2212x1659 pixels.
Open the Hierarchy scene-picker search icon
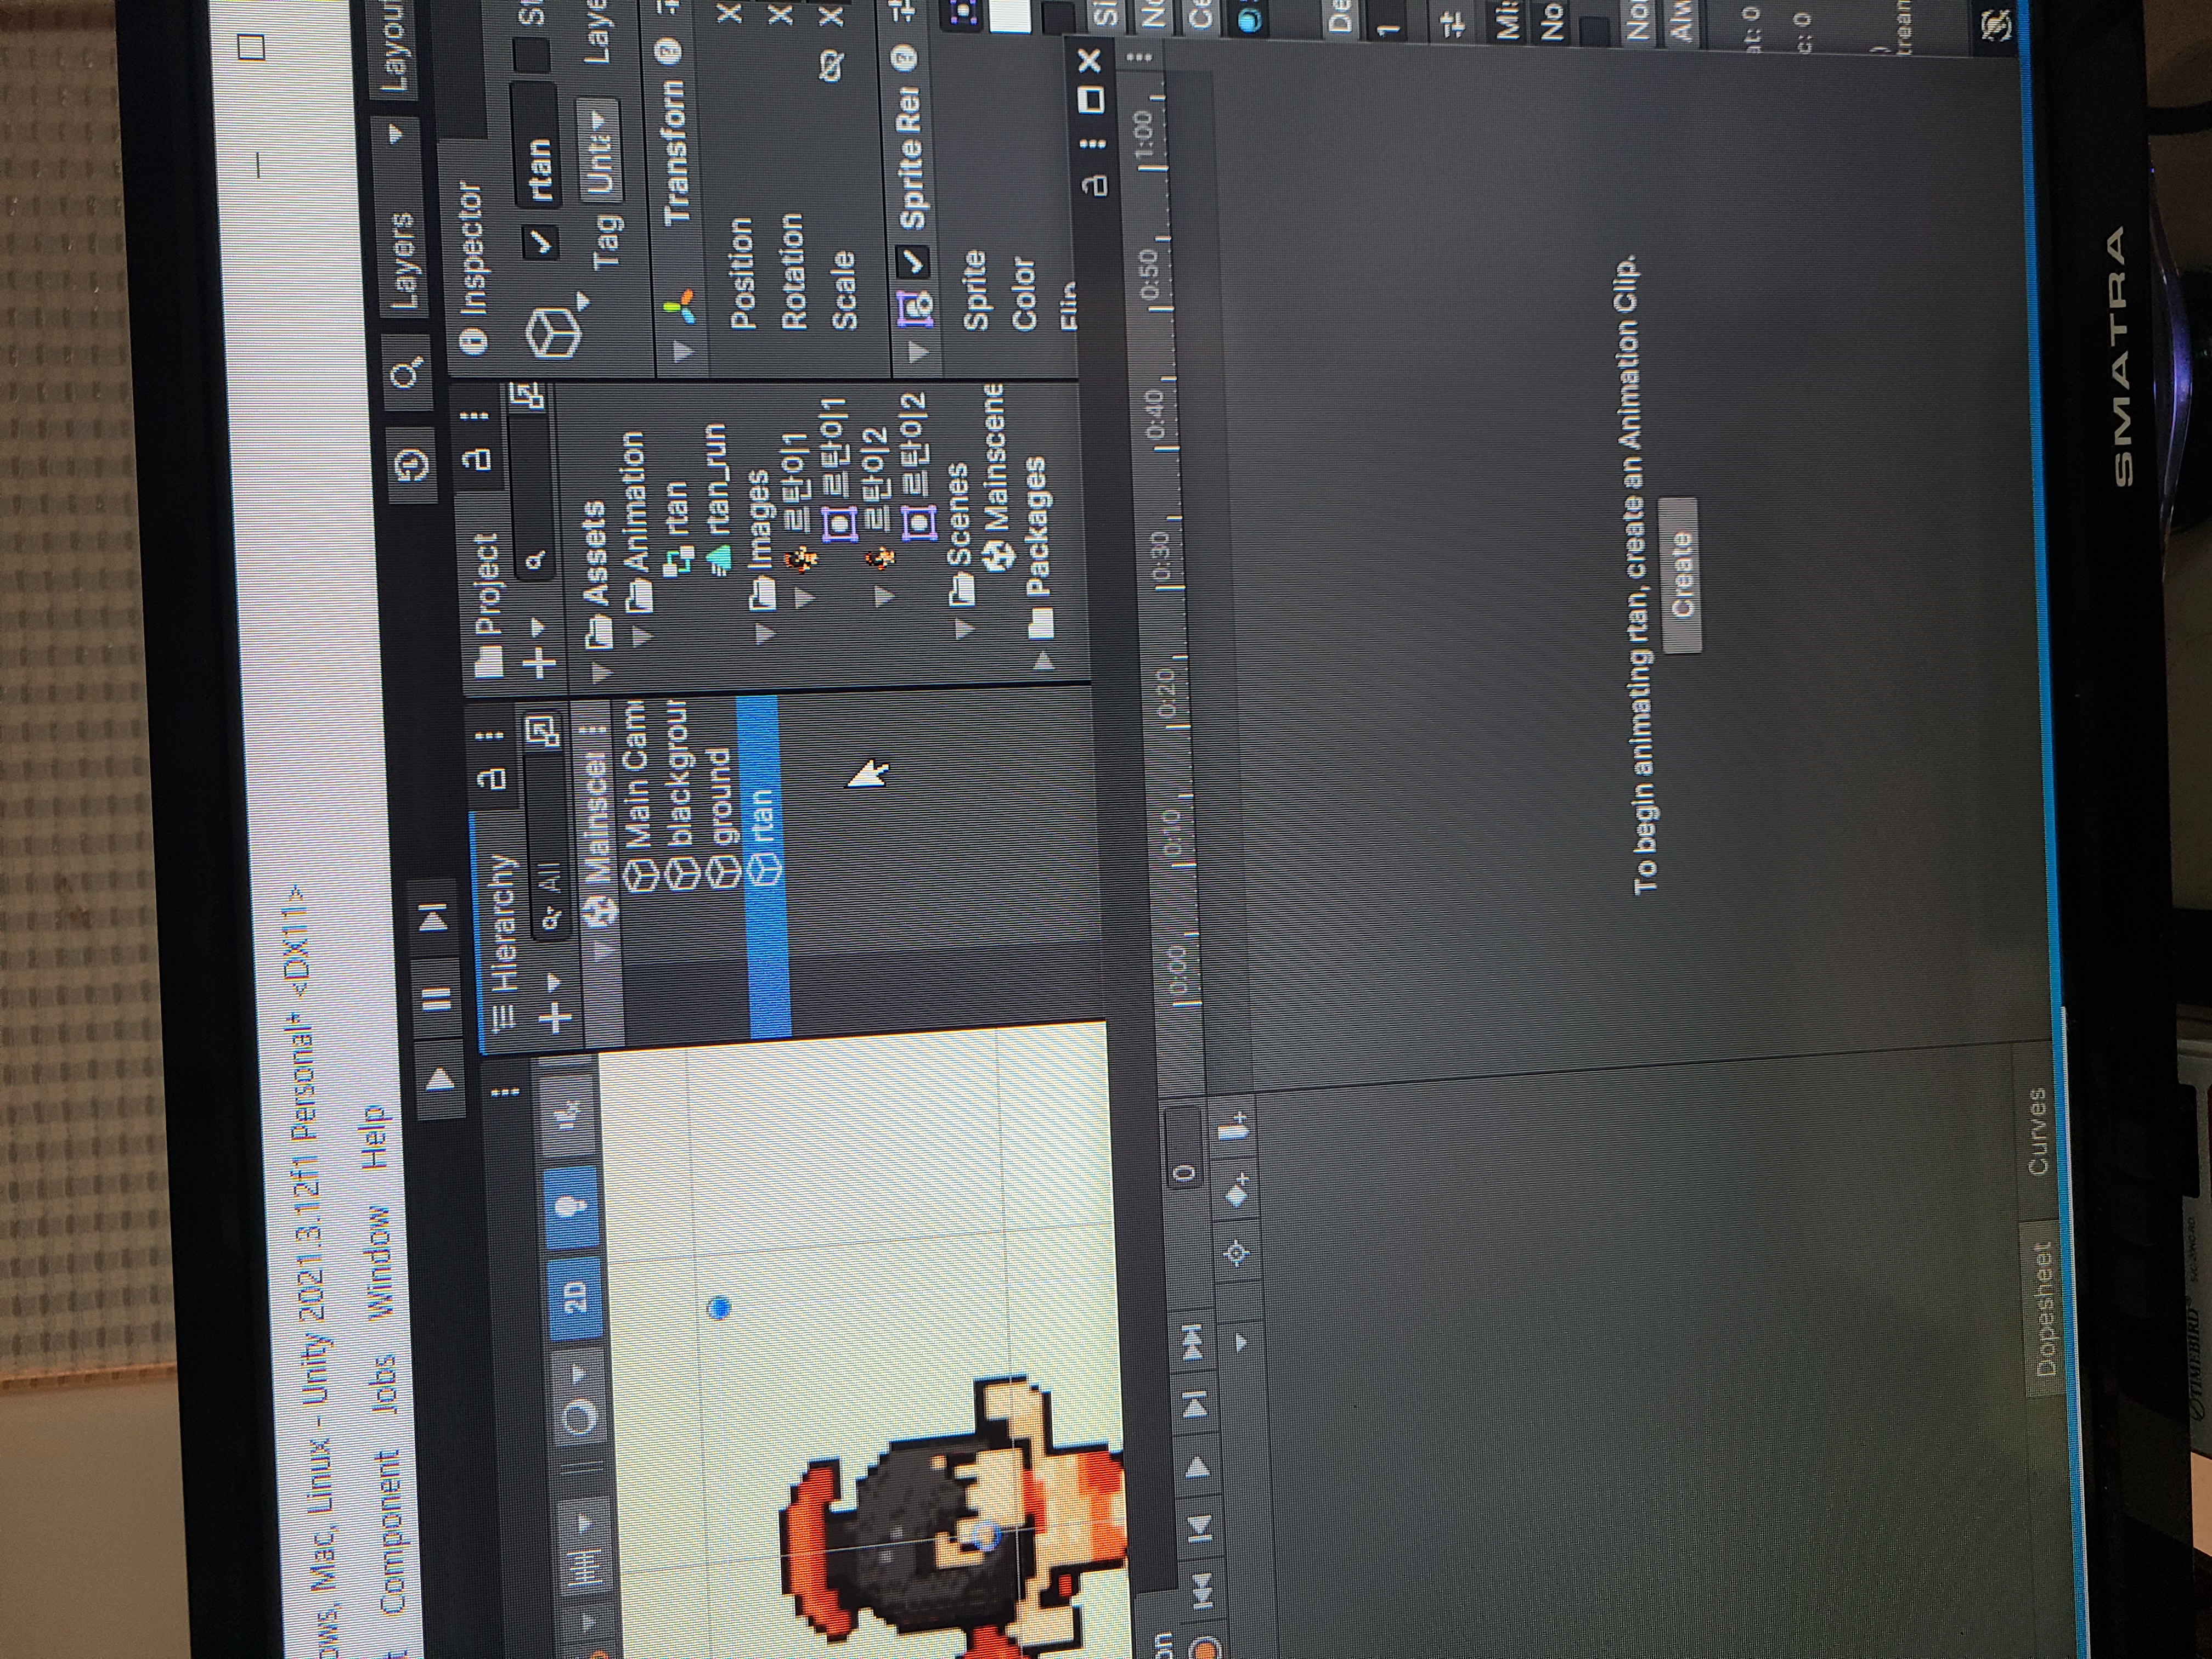pos(543,733)
